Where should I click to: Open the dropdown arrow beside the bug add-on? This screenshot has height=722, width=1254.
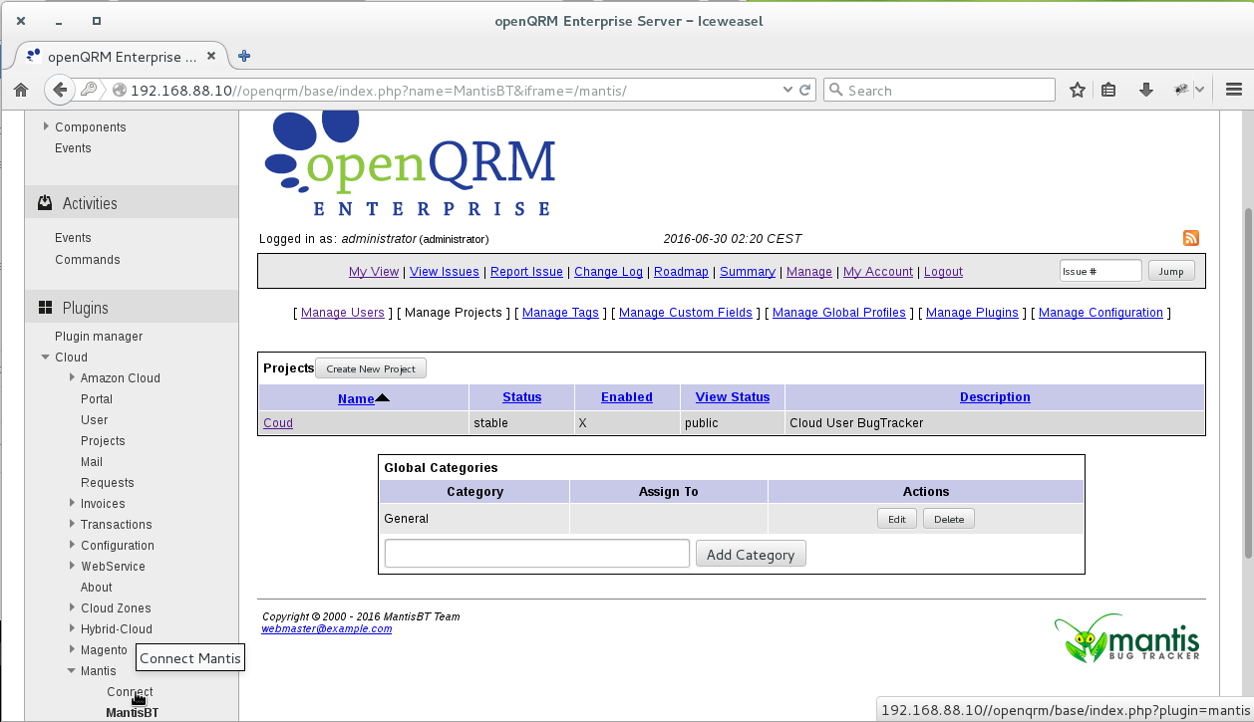click(1199, 90)
